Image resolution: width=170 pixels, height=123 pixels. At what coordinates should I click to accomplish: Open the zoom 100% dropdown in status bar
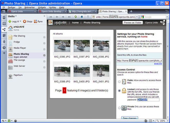[168, 121]
